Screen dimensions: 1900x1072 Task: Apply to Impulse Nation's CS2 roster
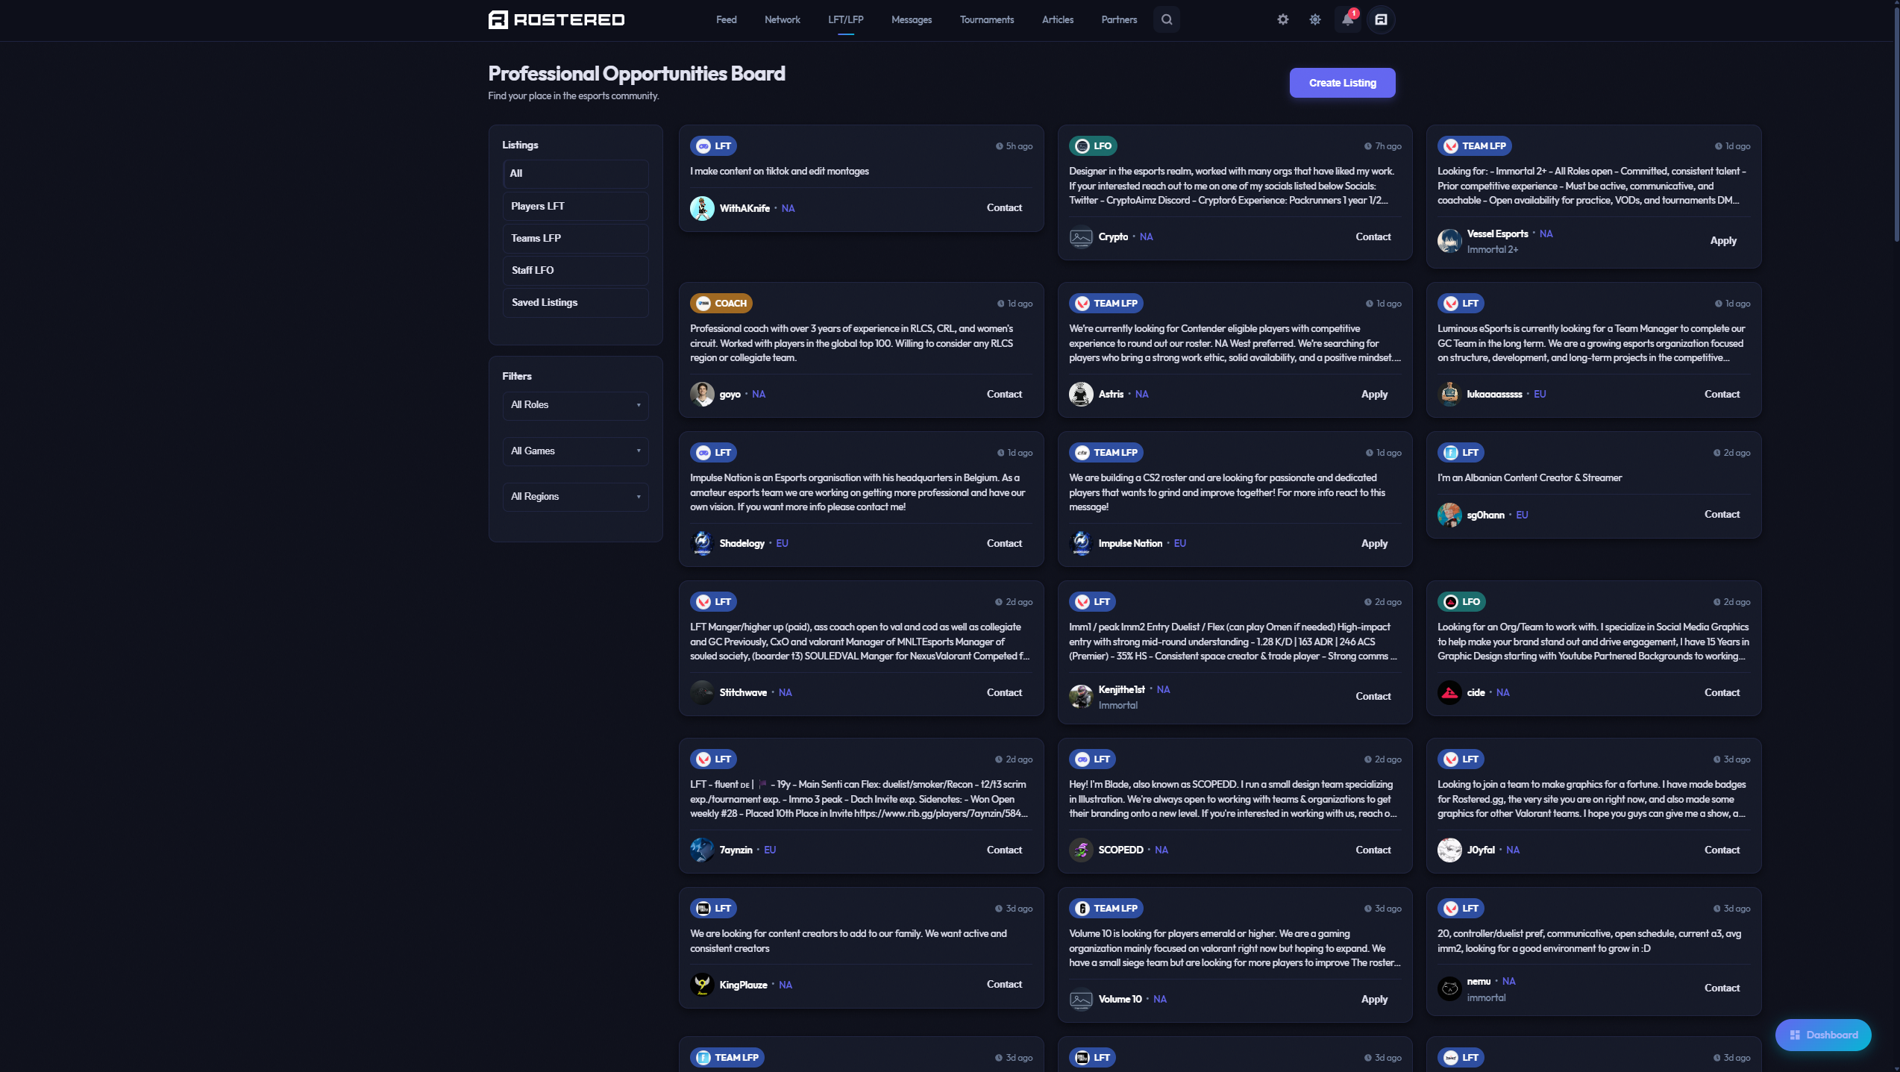[x=1374, y=544]
